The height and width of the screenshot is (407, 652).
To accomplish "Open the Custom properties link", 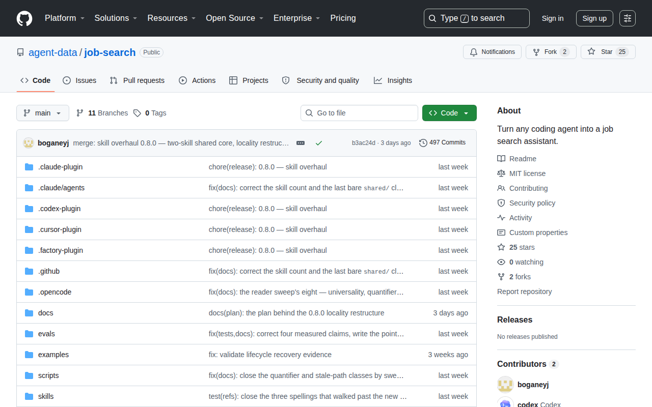I will pos(532,232).
